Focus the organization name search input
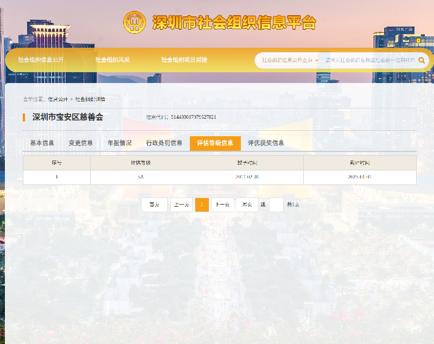434x344 pixels. click(x=370, y=60)
